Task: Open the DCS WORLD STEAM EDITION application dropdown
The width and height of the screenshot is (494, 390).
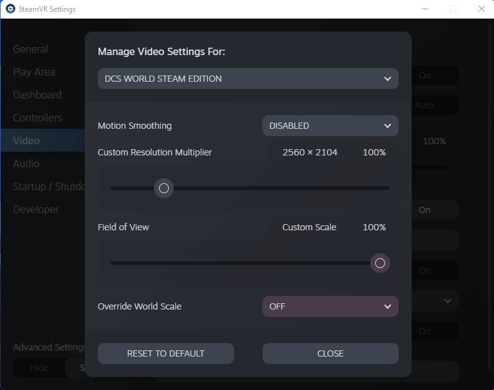Action: 248,79
